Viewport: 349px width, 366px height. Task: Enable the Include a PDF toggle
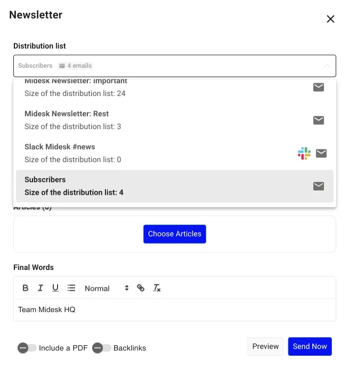[27, 348]
